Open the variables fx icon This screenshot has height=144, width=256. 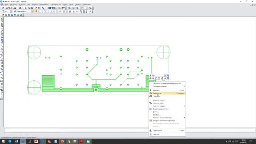click(x=55, y=8)
